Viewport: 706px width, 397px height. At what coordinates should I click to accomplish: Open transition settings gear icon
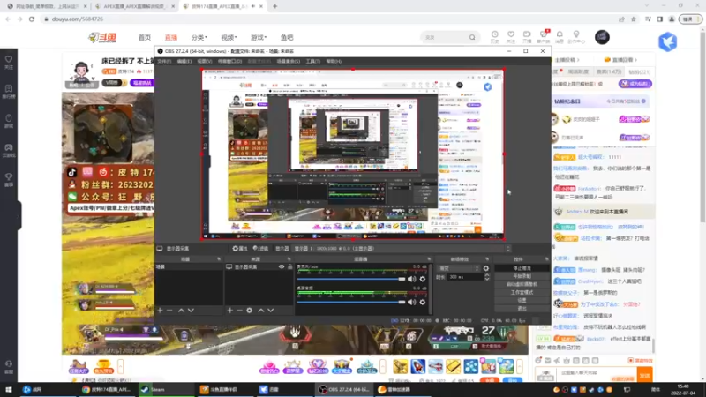tap(486, 268)
